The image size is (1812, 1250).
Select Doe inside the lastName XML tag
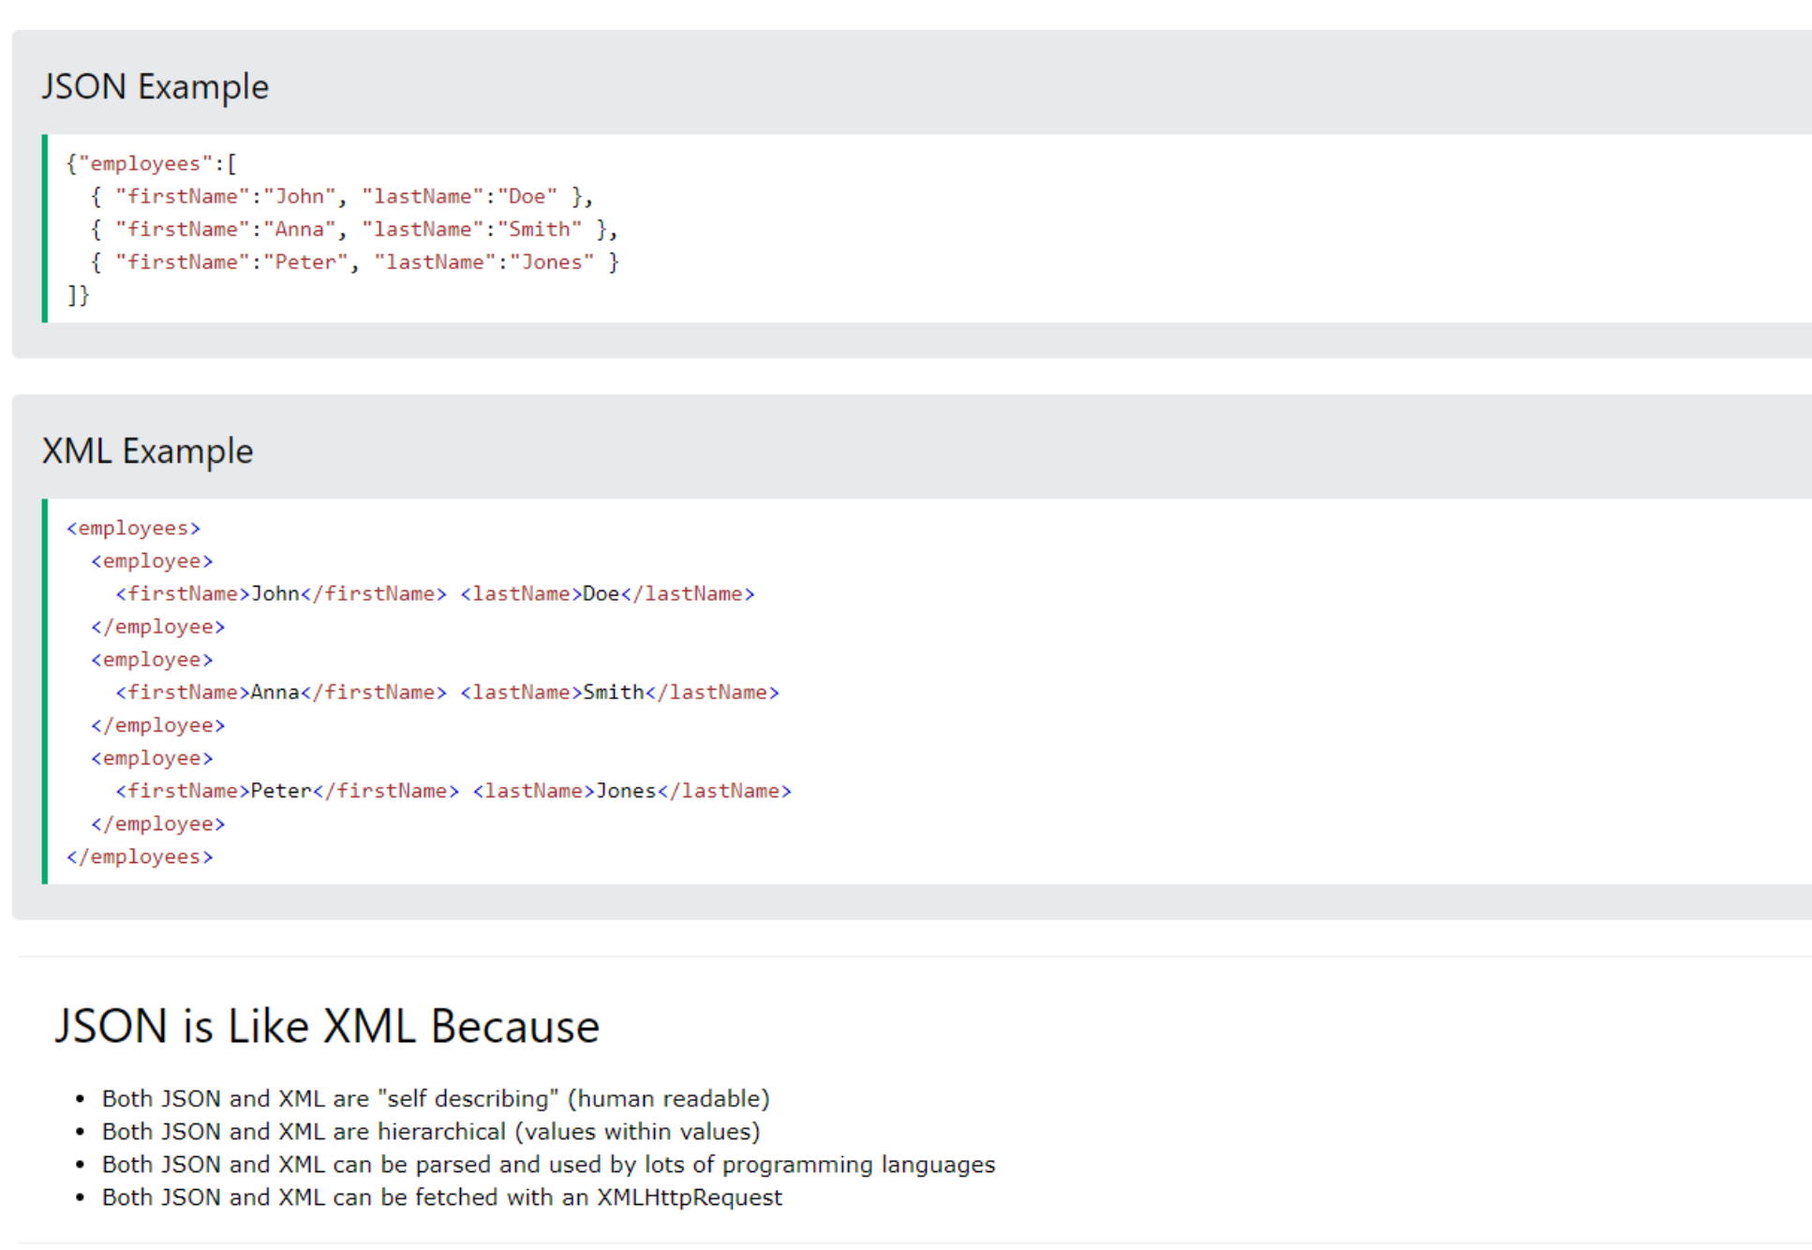(x=600, y=593)
